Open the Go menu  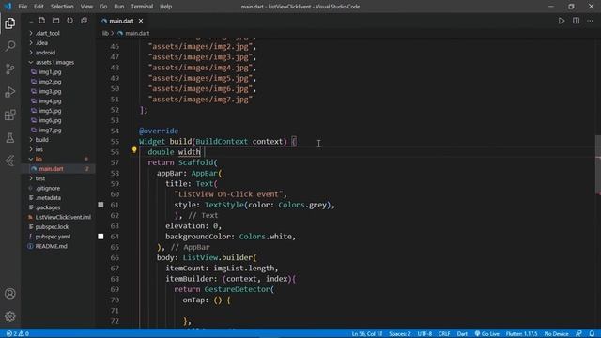[103, 7]
